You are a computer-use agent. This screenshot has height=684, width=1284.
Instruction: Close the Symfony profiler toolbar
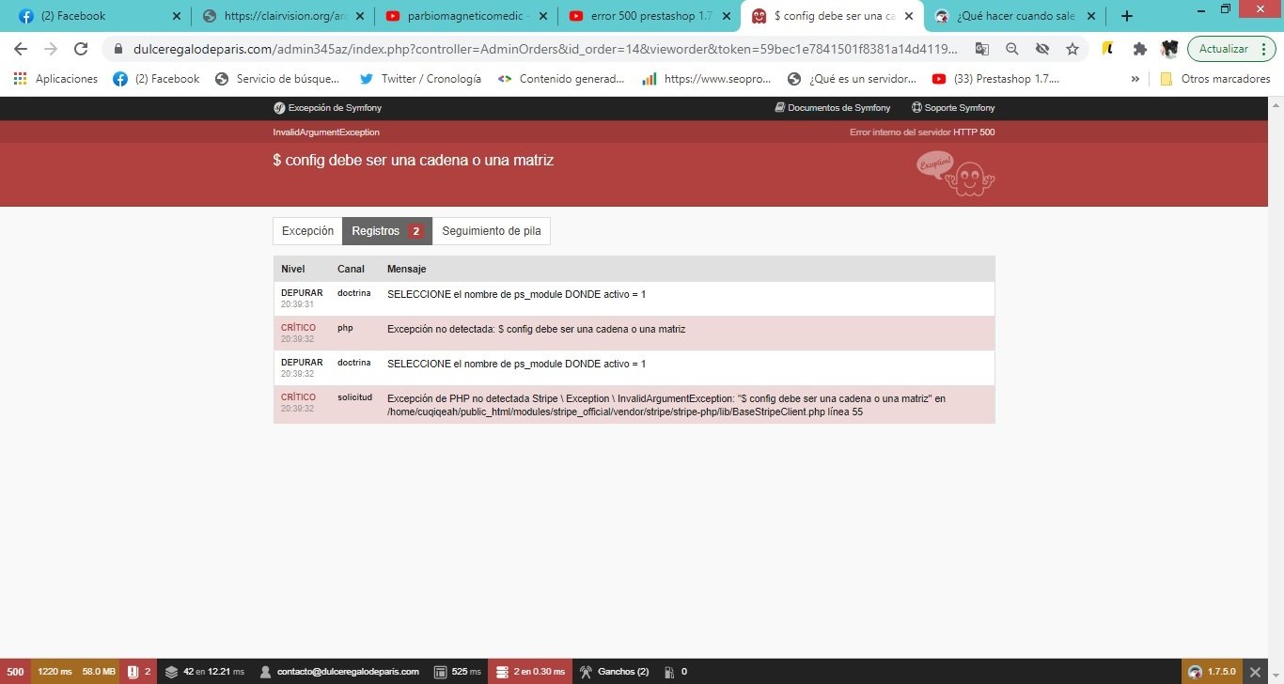(1256, 672)
